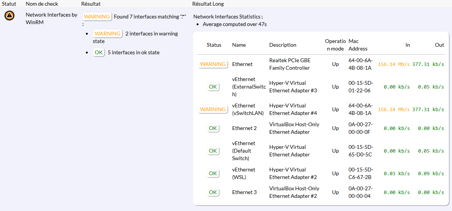
Task: Click the 'Nom de check' column header
Action: pos(42,4)
